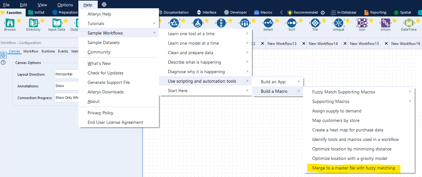
Task: Choose the Union tool icon
Action: click(386, 23)
